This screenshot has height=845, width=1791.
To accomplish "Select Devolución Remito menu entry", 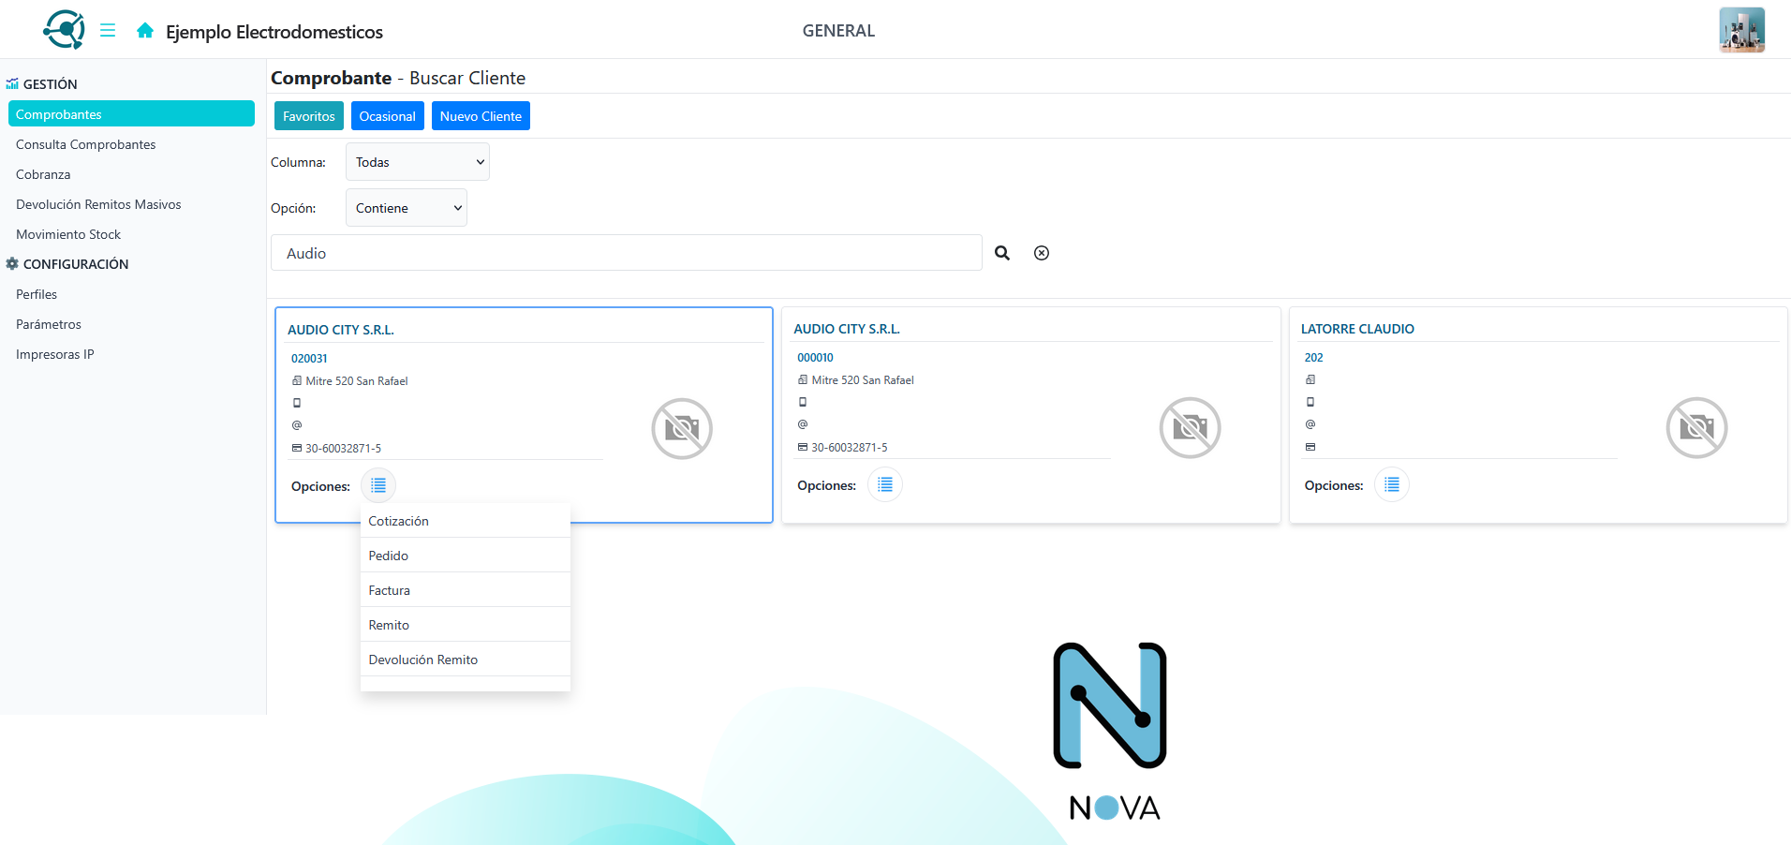I will click(423, 660).
